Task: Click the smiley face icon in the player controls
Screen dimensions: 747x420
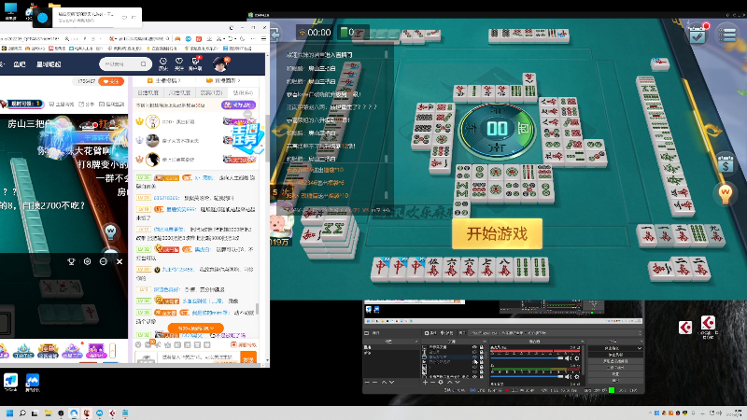Action: [104, 261]
